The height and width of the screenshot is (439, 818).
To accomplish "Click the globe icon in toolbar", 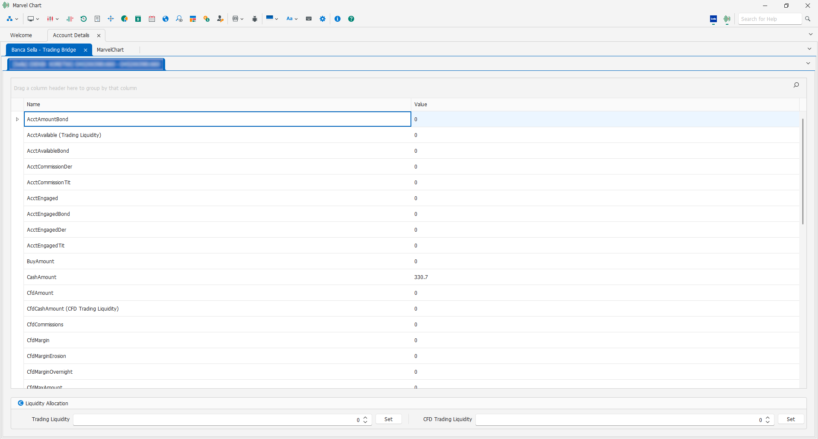I will [x=166, y=19].
